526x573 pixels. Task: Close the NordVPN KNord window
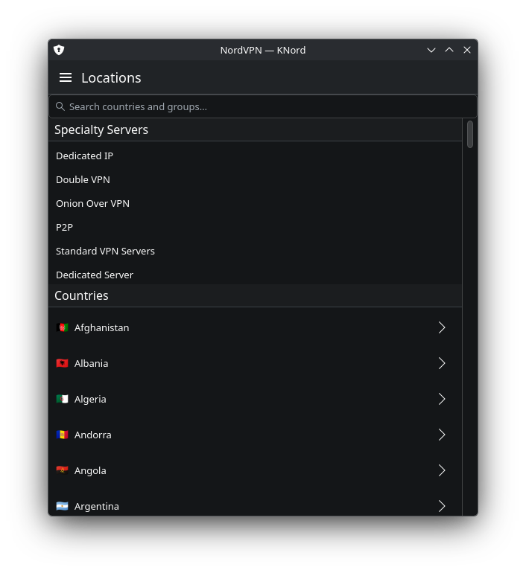pos(466,50)
